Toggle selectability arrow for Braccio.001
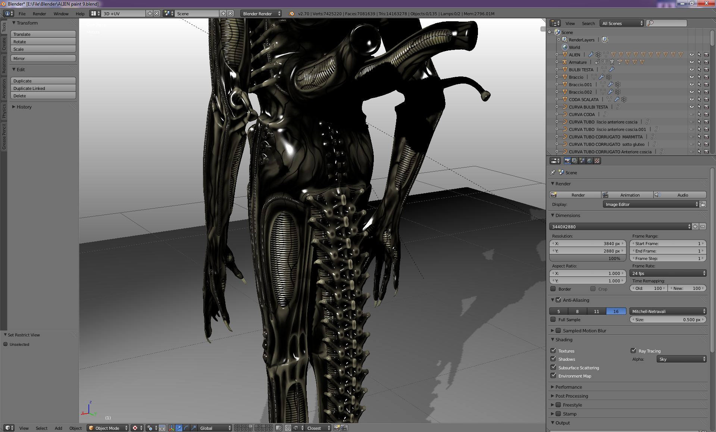This screenshot has width=716, height=432. click(699, 84)
